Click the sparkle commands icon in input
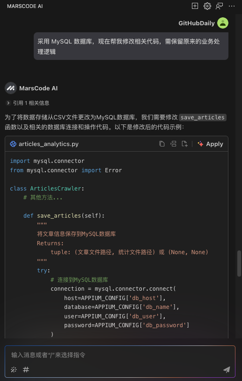The height and width of the screenshot is (381, 242). 14,370
